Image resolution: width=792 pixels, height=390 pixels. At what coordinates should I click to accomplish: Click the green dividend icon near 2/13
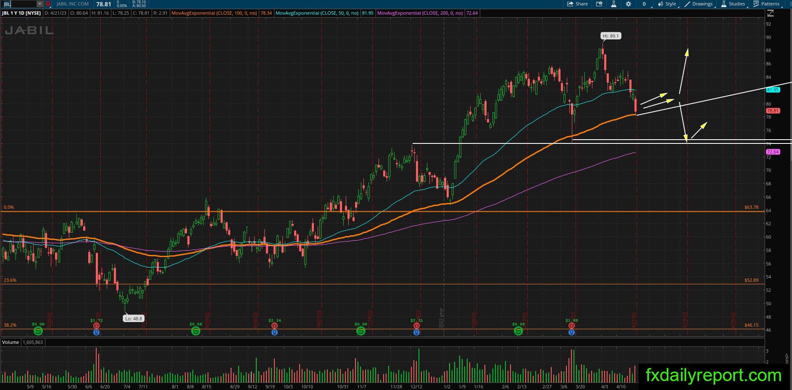[x=518, y=331]
